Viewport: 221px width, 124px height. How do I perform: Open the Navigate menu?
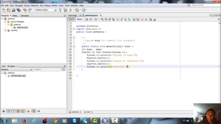coord(19,6)
